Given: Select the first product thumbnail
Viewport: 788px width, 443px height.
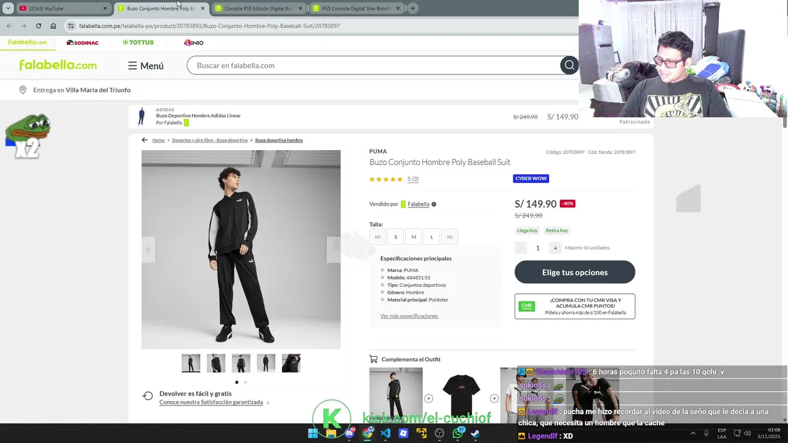Looking at the screenshot, I should 191,363.
